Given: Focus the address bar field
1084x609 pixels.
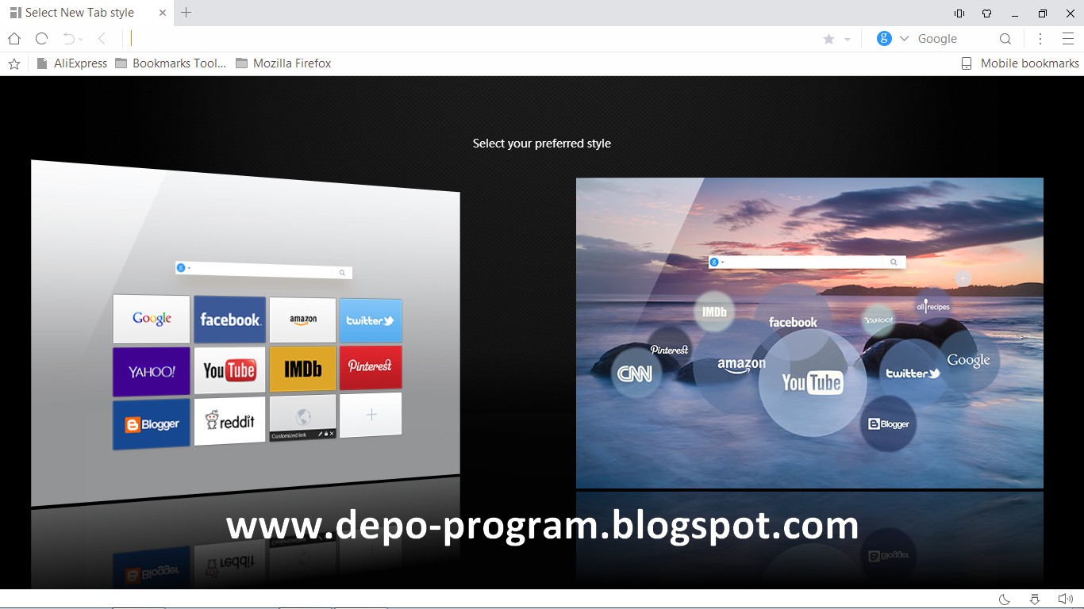Looking at the screenshot, I should [472, 39].
